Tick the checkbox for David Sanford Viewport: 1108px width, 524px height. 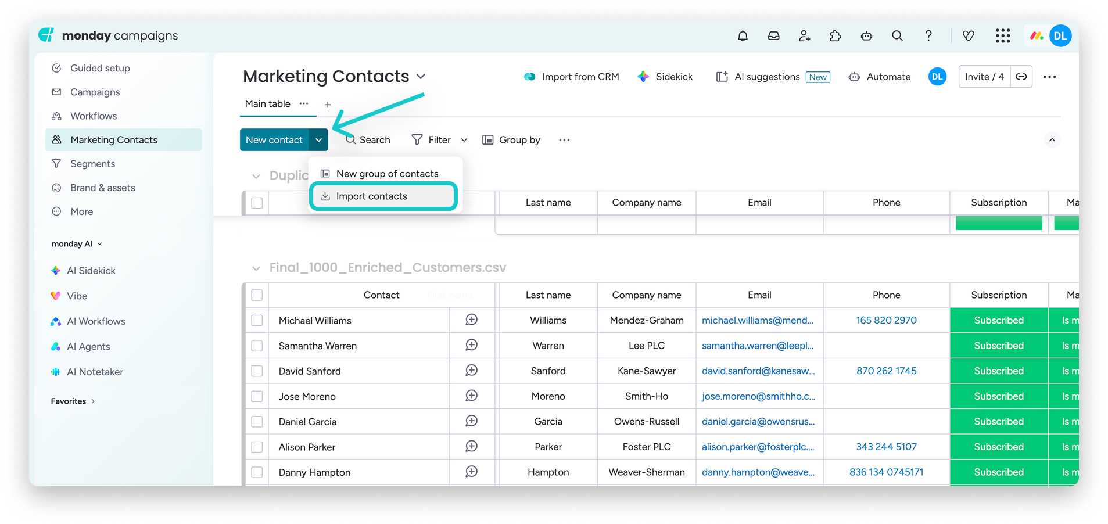tap(257, 371)
